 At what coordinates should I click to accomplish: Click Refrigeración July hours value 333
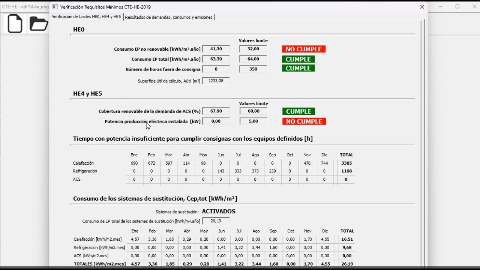coord(238,171)
